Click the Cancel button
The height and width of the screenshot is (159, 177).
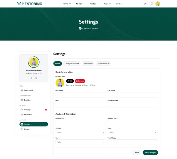pyautogui.click(x=136, y=152)
